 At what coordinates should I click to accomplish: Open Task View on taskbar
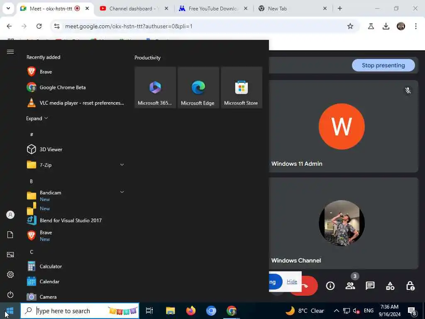point(149,311)
